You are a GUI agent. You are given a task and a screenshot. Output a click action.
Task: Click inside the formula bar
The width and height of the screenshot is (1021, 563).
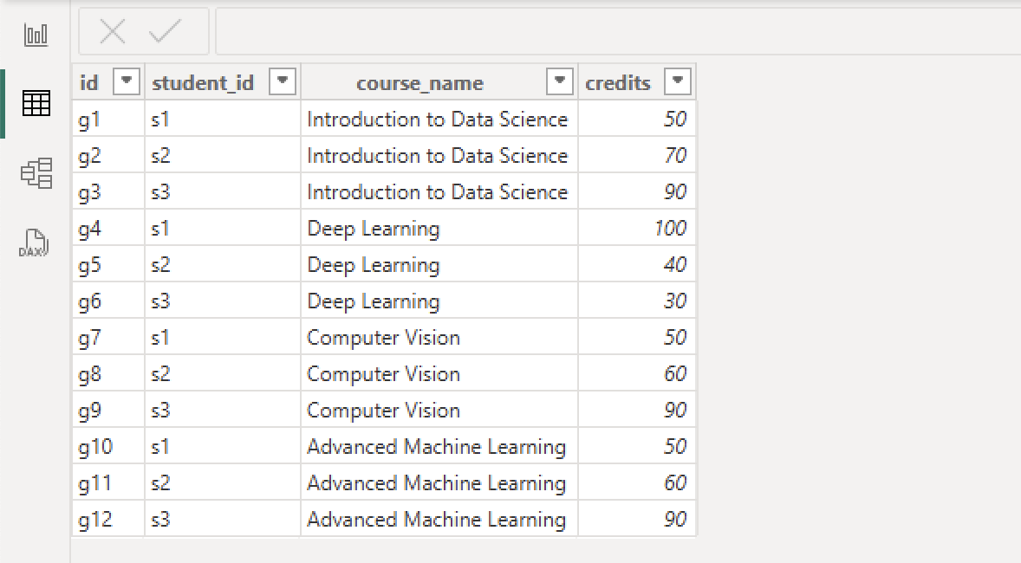click(607, 30)
